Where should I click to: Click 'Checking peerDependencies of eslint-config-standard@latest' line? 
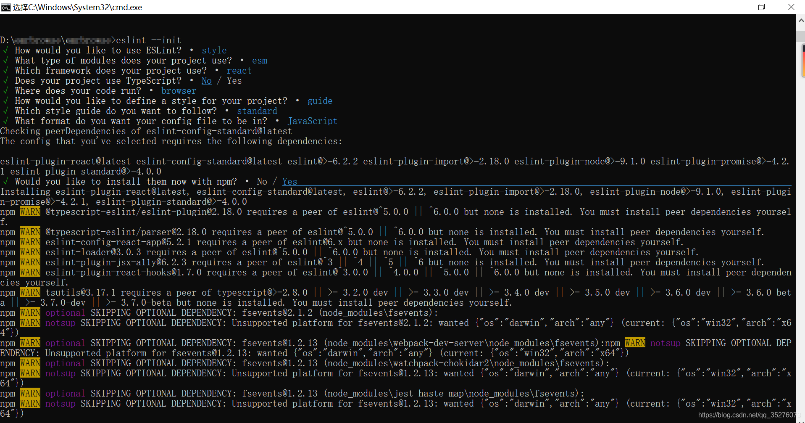(x=146, y=131)
